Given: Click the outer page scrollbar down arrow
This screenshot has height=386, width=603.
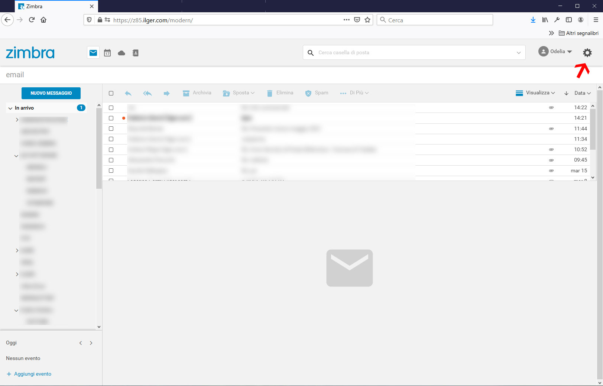Looking at the screenshot, I should click(600, 382).
